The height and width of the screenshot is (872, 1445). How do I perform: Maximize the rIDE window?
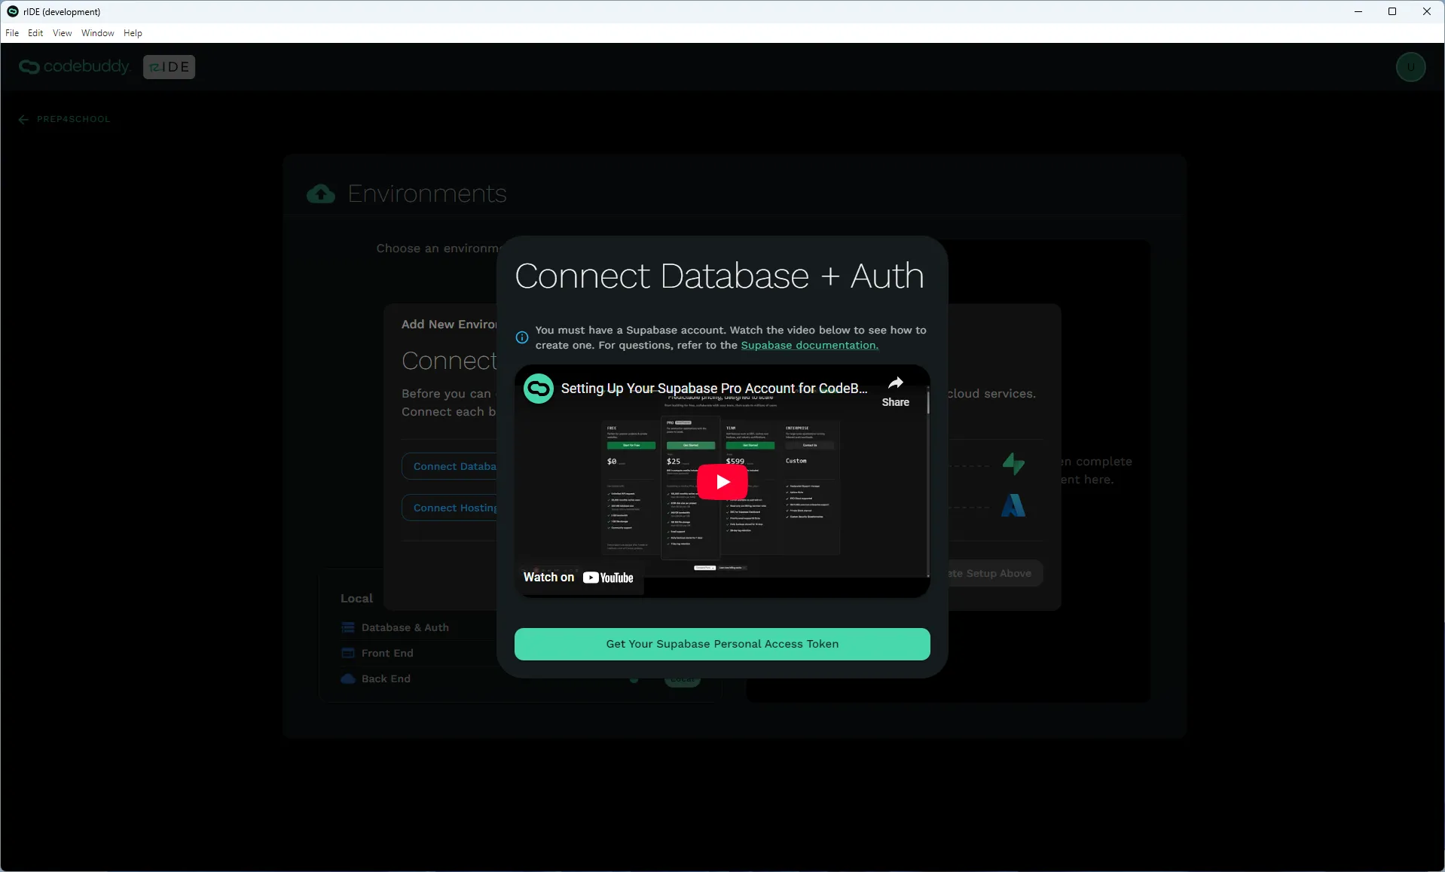click(x=1392, y=11)
